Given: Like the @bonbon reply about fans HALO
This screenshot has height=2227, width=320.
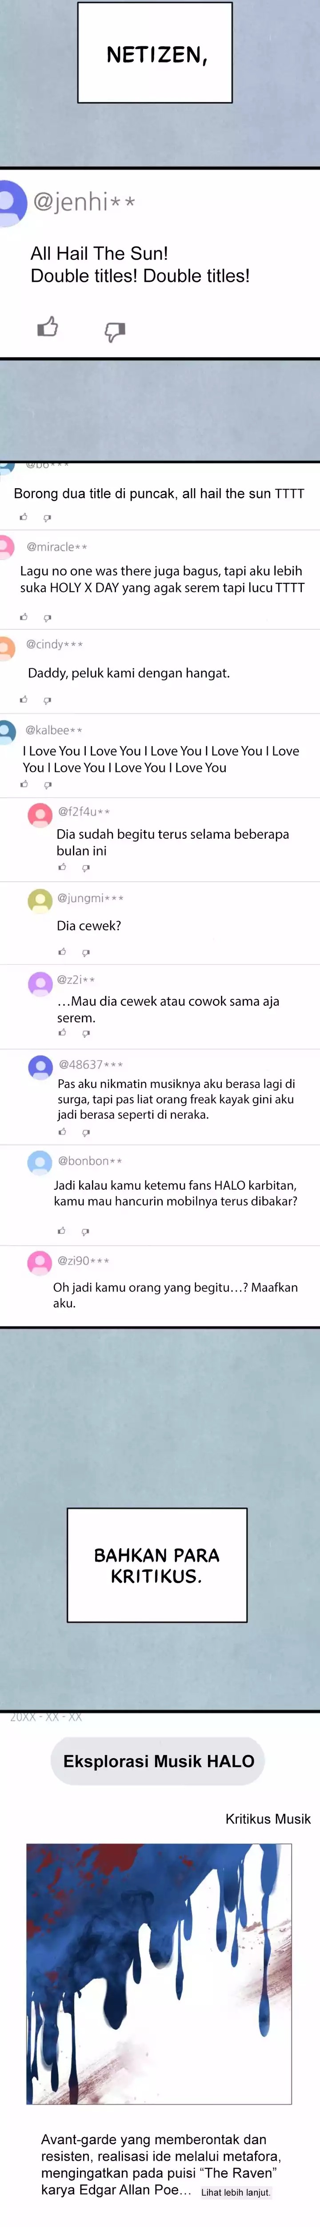Looking at the screenshot, I should [61, 1230].
